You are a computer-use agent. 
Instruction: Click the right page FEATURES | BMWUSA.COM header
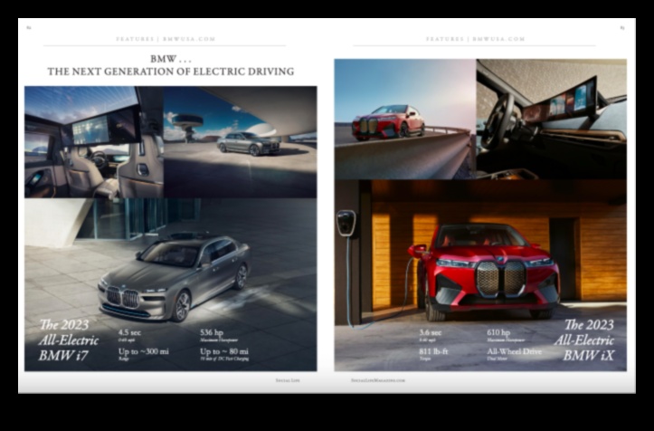[474, 39]
